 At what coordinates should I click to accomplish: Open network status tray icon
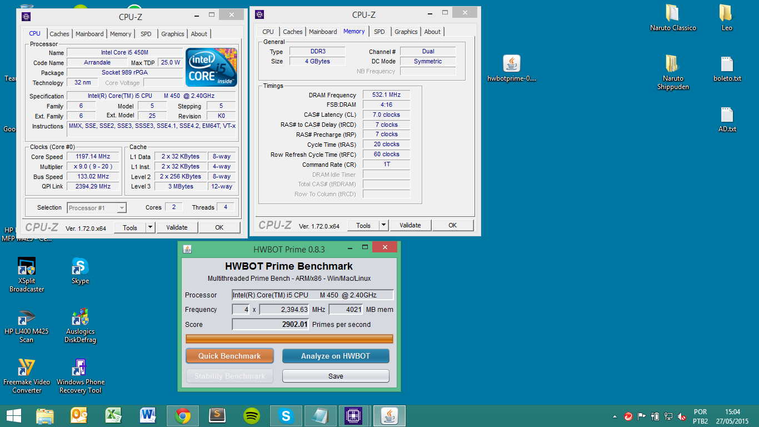[x=668, y=416]
